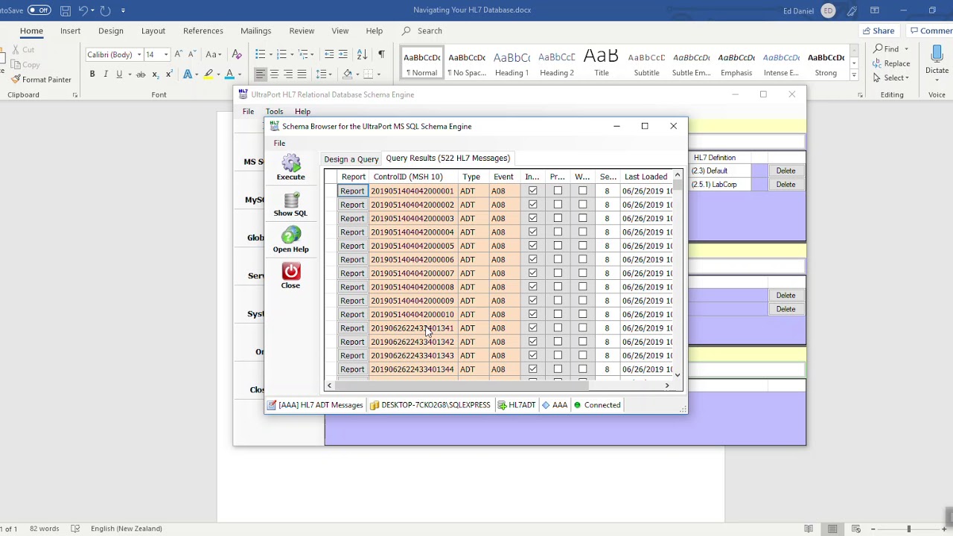This screenshot has width=953, height=536.
Task: Toggle bold formatting in Word
Action: click(x=92, y=74)
